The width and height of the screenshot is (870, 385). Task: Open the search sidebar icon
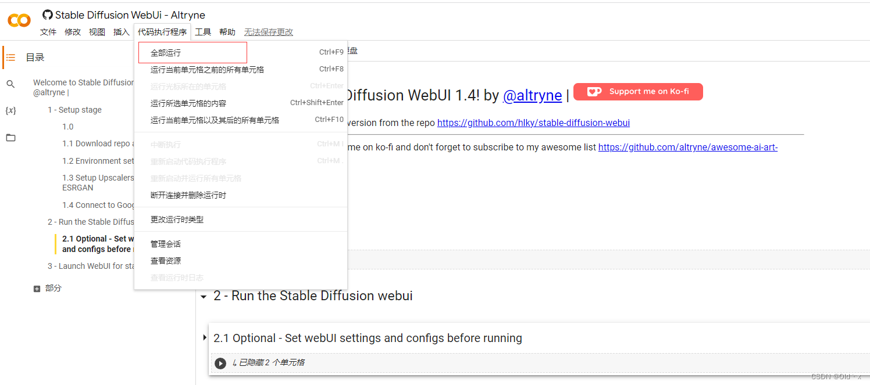(x=10, y=84)
